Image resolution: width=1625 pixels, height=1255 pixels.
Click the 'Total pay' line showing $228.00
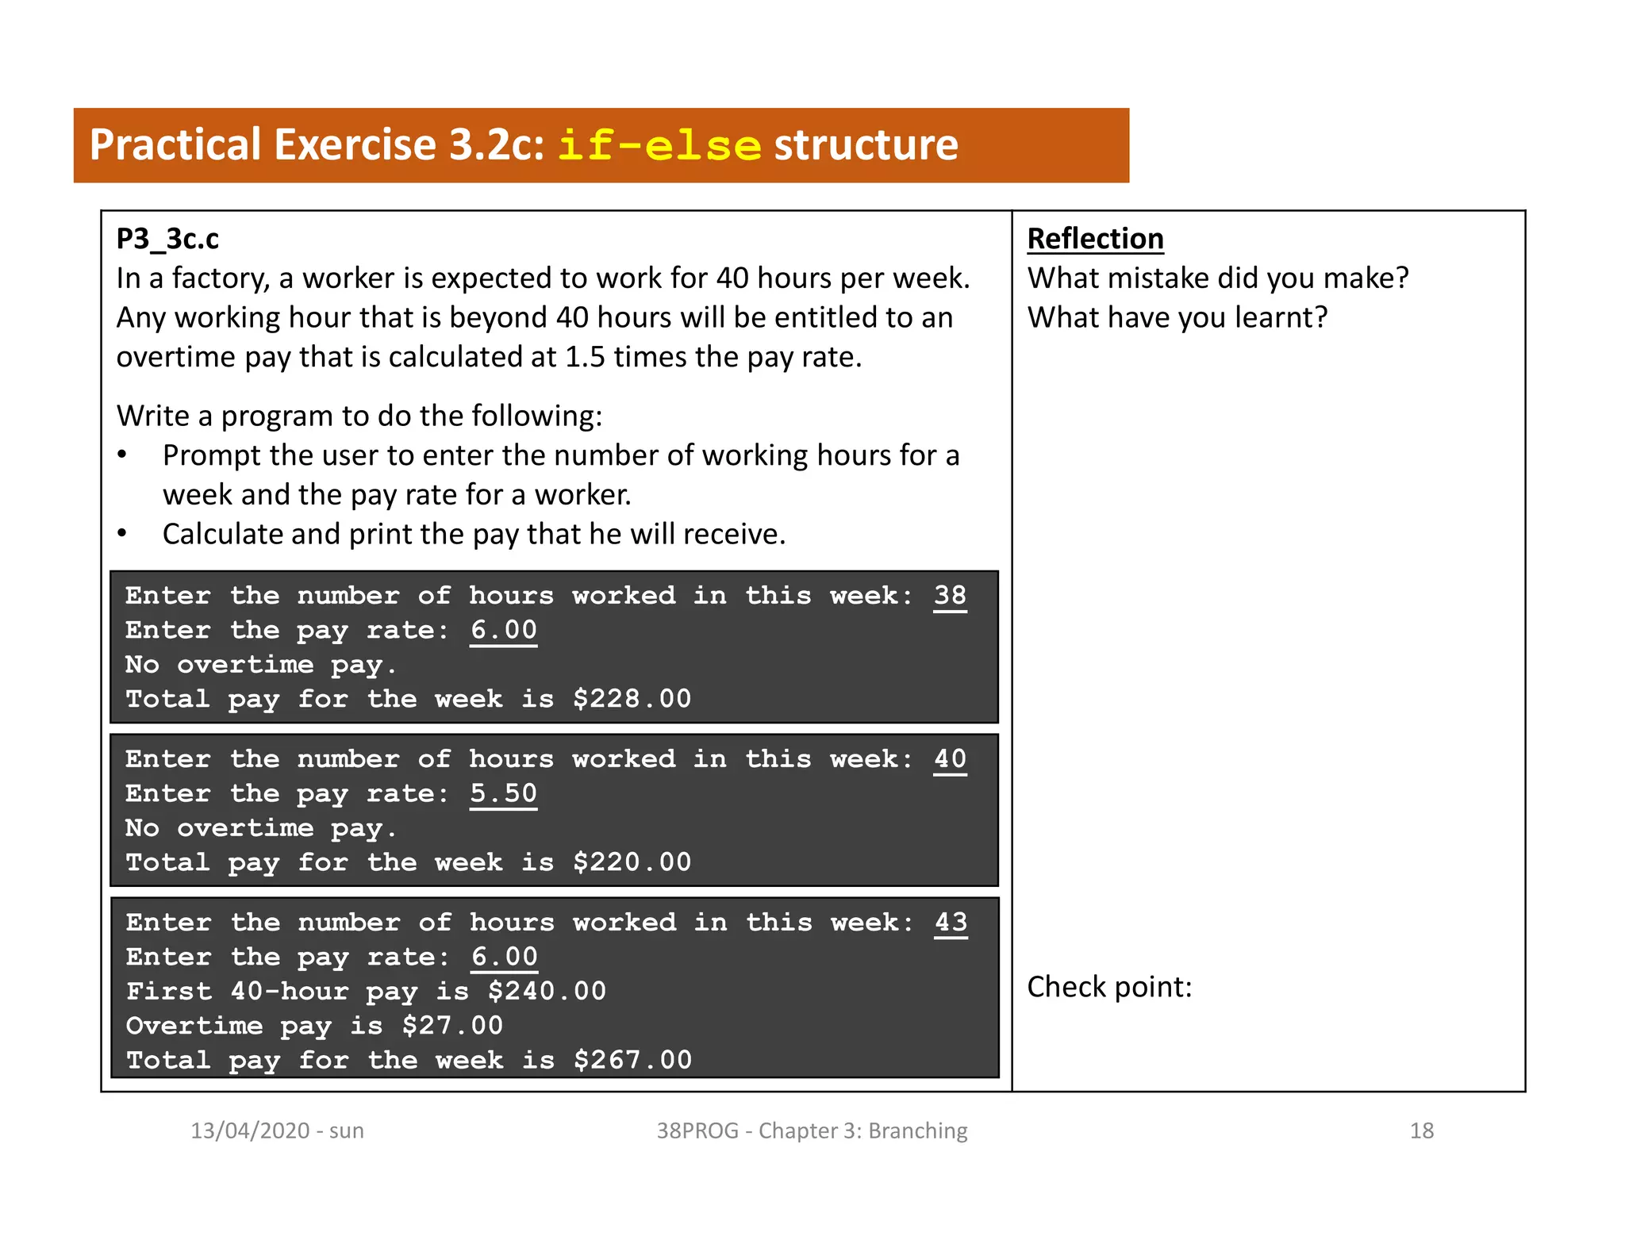coord(408,699)
